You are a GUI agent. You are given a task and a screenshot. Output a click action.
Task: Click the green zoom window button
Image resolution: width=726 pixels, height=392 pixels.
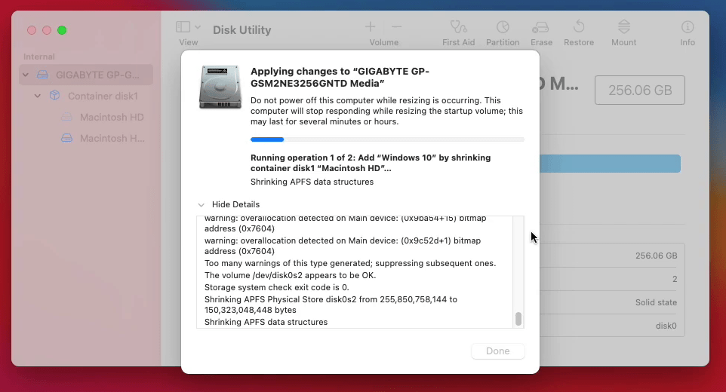click(x=62, y=30)
